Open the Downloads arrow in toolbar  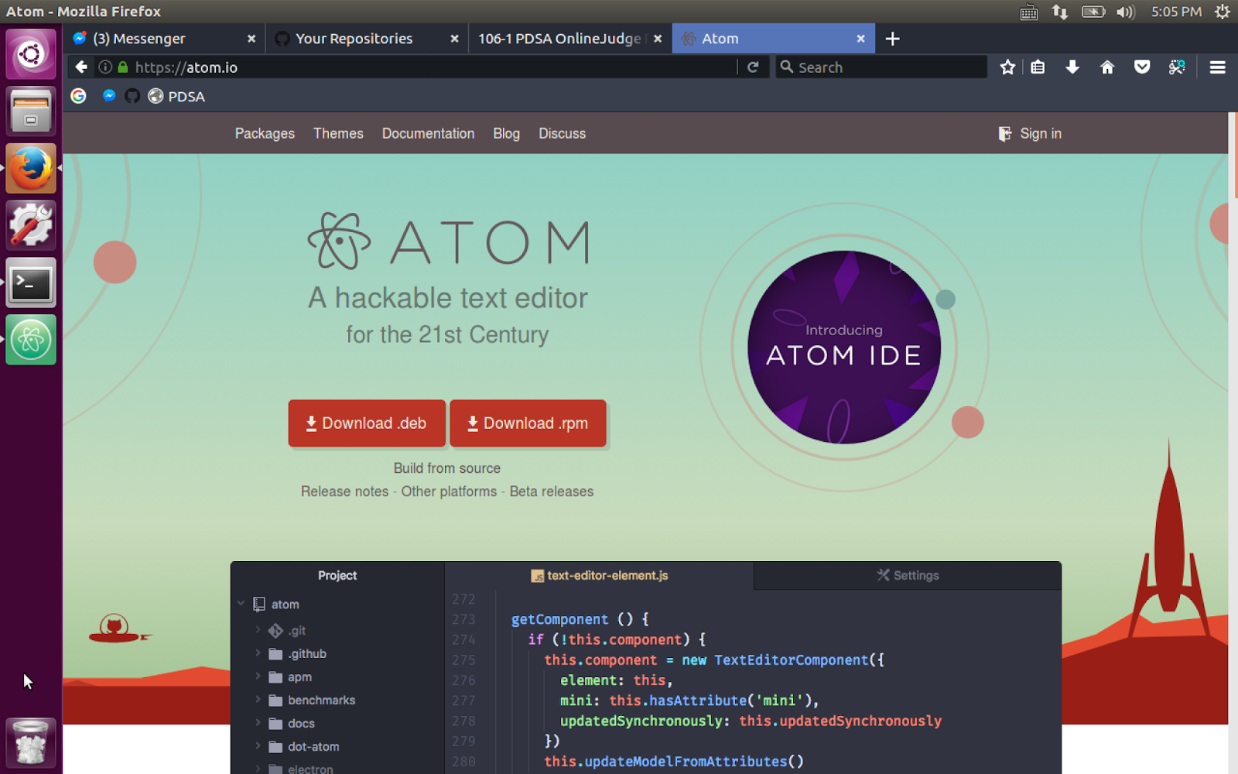[1072, 67]
